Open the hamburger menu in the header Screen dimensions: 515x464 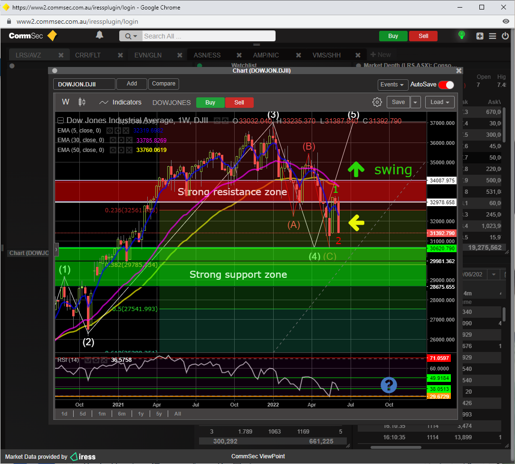tap(492, 36)
